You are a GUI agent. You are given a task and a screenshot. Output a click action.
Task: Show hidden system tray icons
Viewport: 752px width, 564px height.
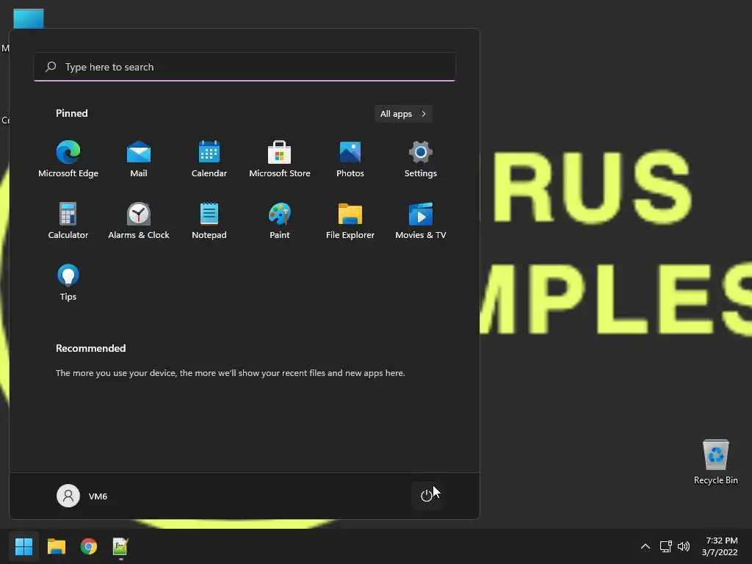tap(646, 546)
